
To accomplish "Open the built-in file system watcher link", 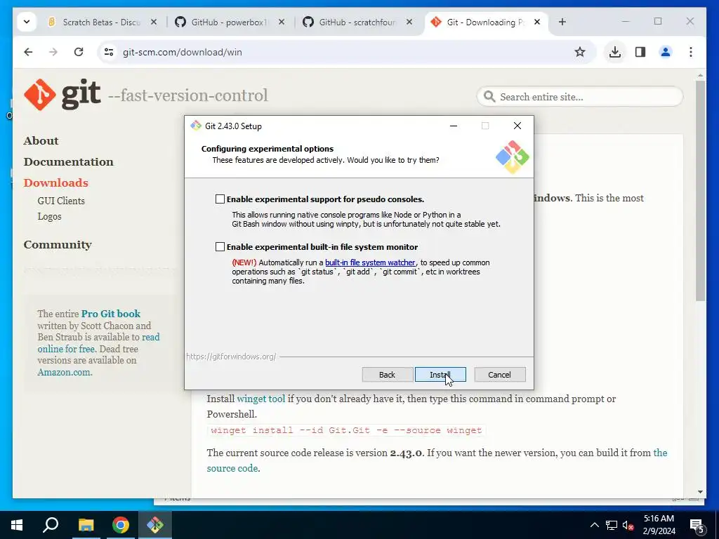I will (x=370, y=262).
